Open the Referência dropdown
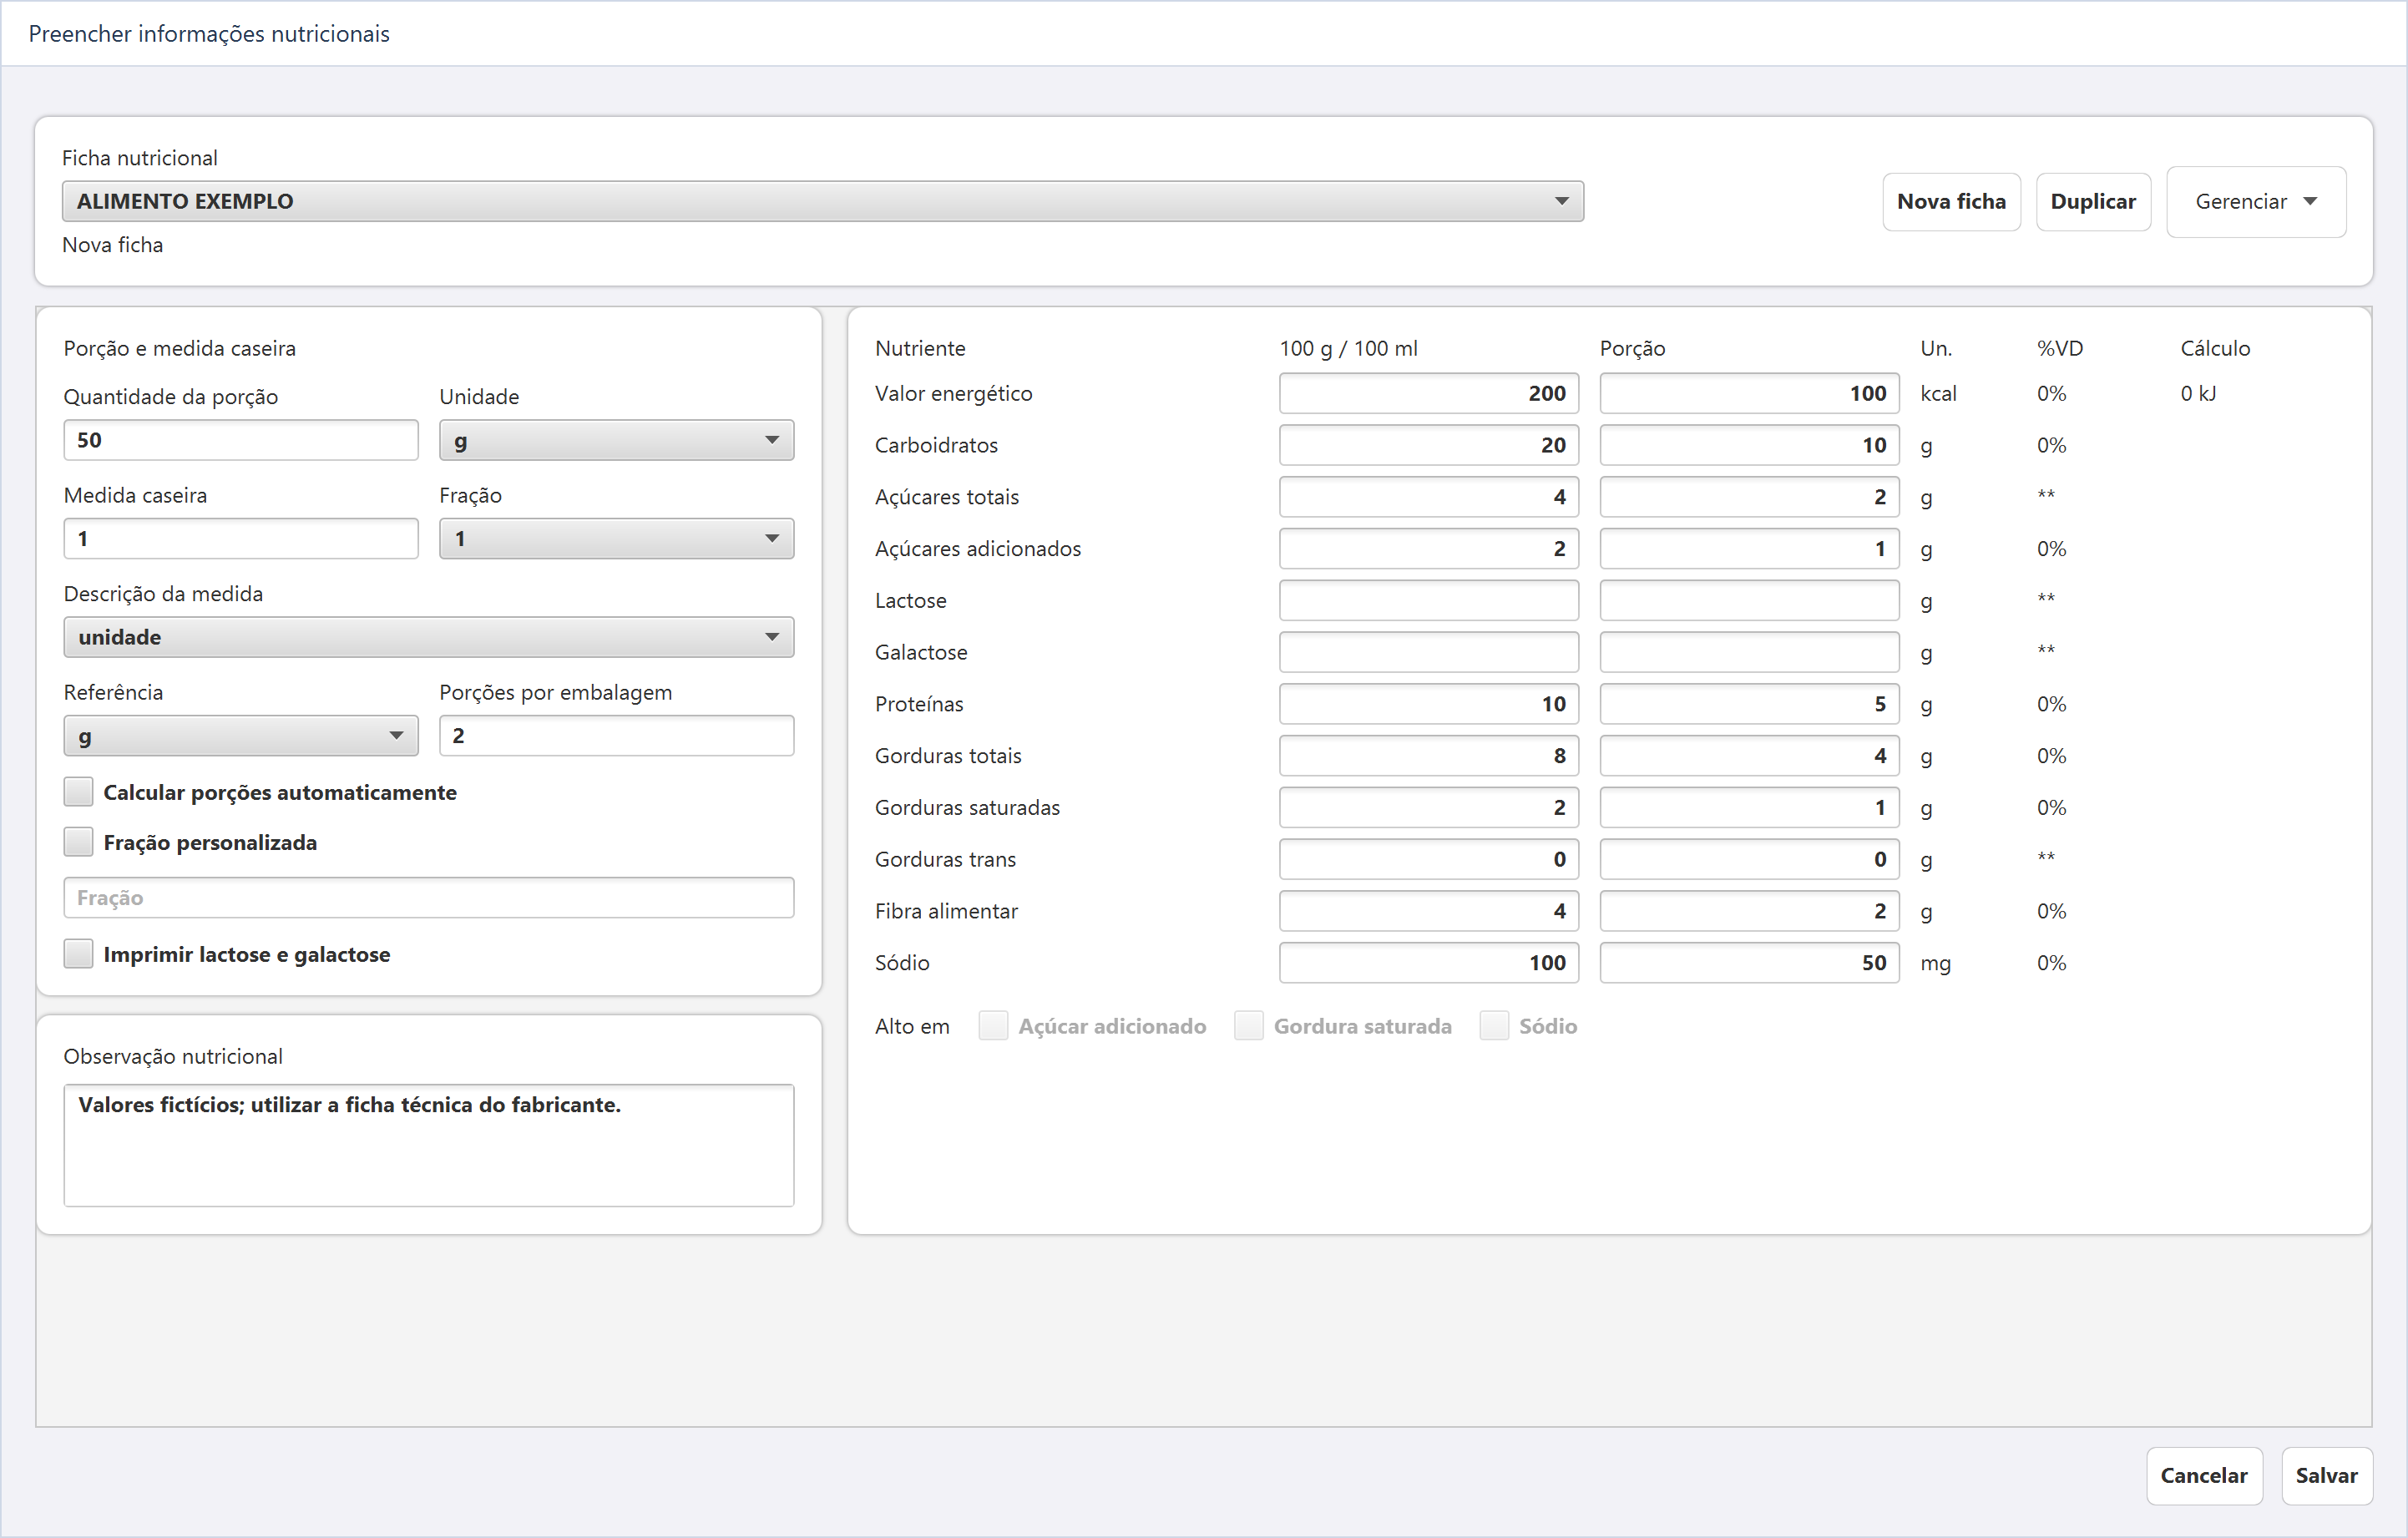2408x1538 pixels. 240,736
